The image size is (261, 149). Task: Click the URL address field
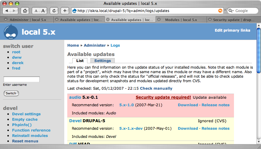pos(147,11)
